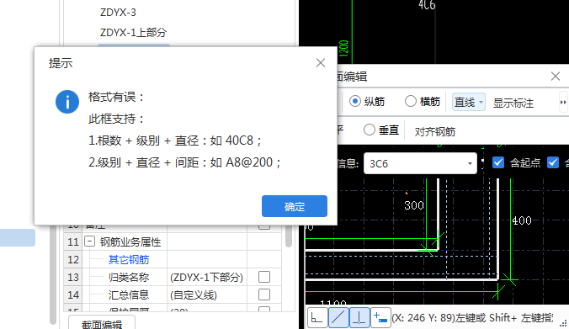Screen dimensions: 569x329
Task: Click the 汇总信息 property label
Action: (129, 295)
